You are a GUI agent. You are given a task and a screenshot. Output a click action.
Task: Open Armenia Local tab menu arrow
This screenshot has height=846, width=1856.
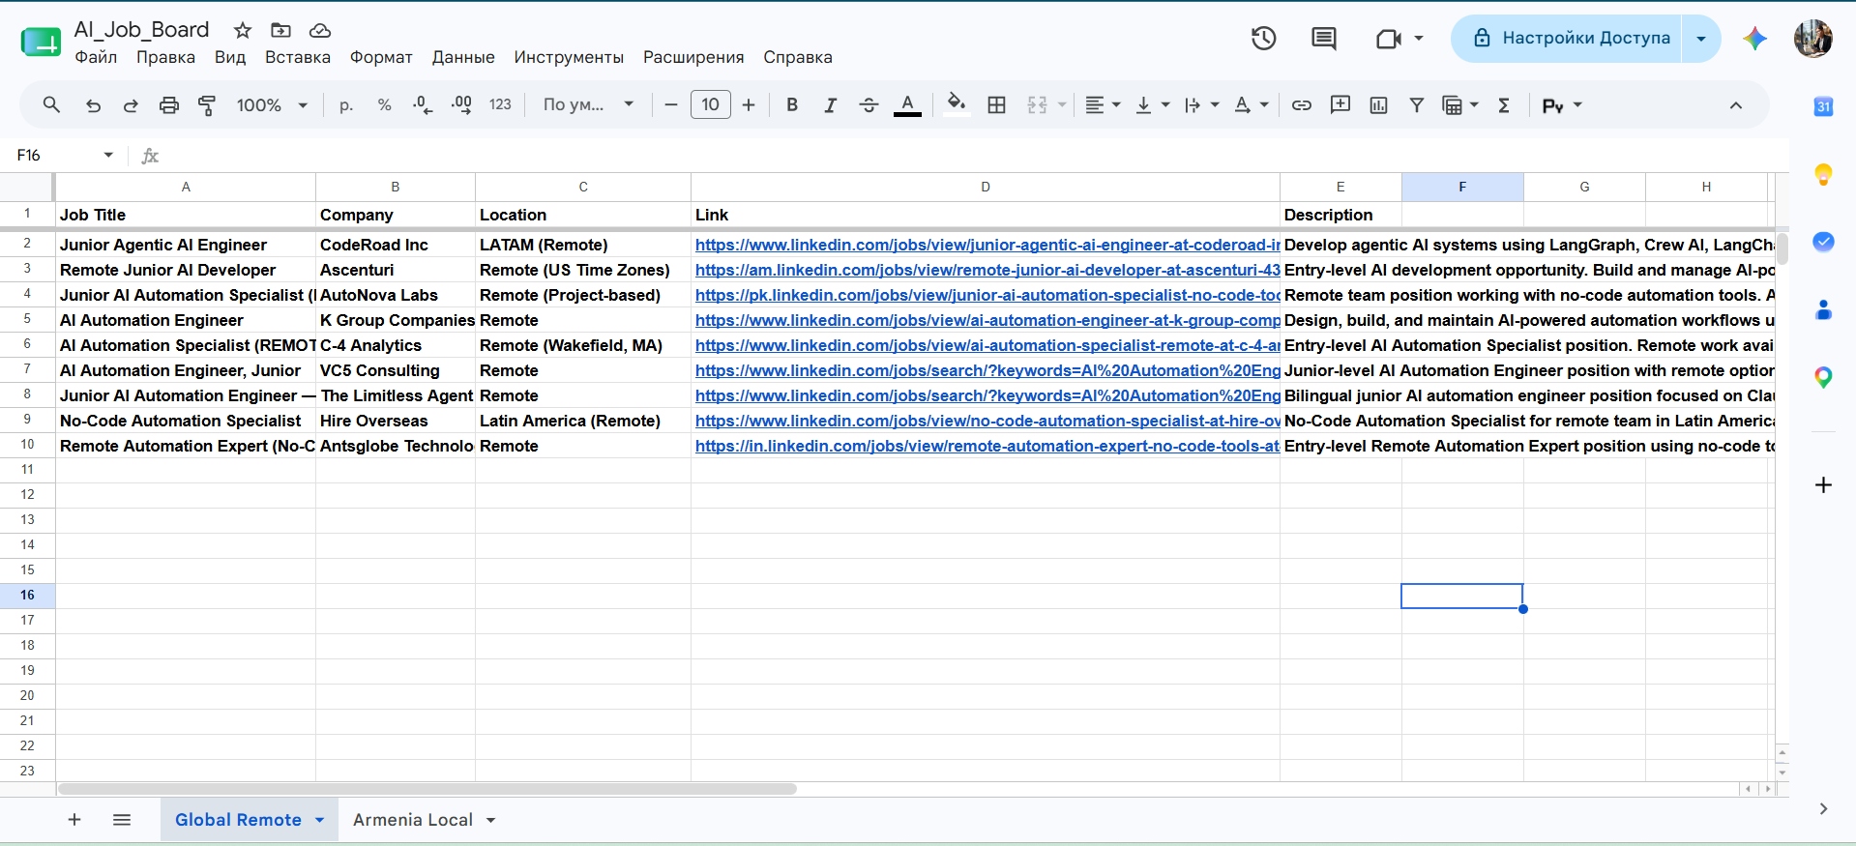[x=491, y=820]
